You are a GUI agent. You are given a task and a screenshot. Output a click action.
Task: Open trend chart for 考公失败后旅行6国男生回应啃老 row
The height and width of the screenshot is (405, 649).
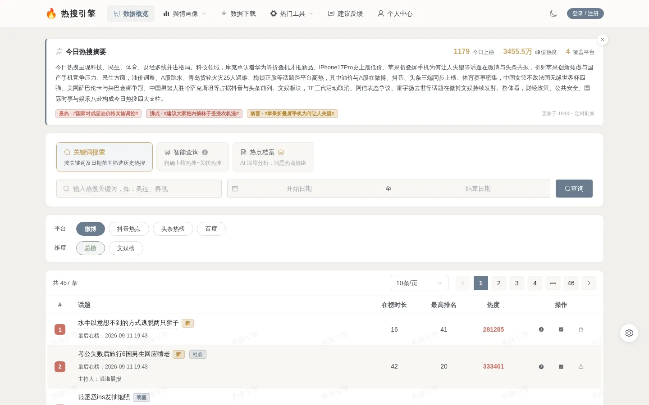coord(561,367)
